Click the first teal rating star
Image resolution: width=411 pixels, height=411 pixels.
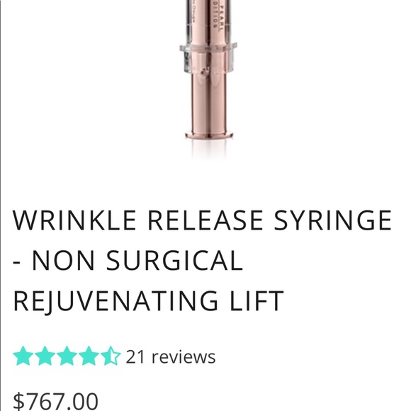click(23, 356)
